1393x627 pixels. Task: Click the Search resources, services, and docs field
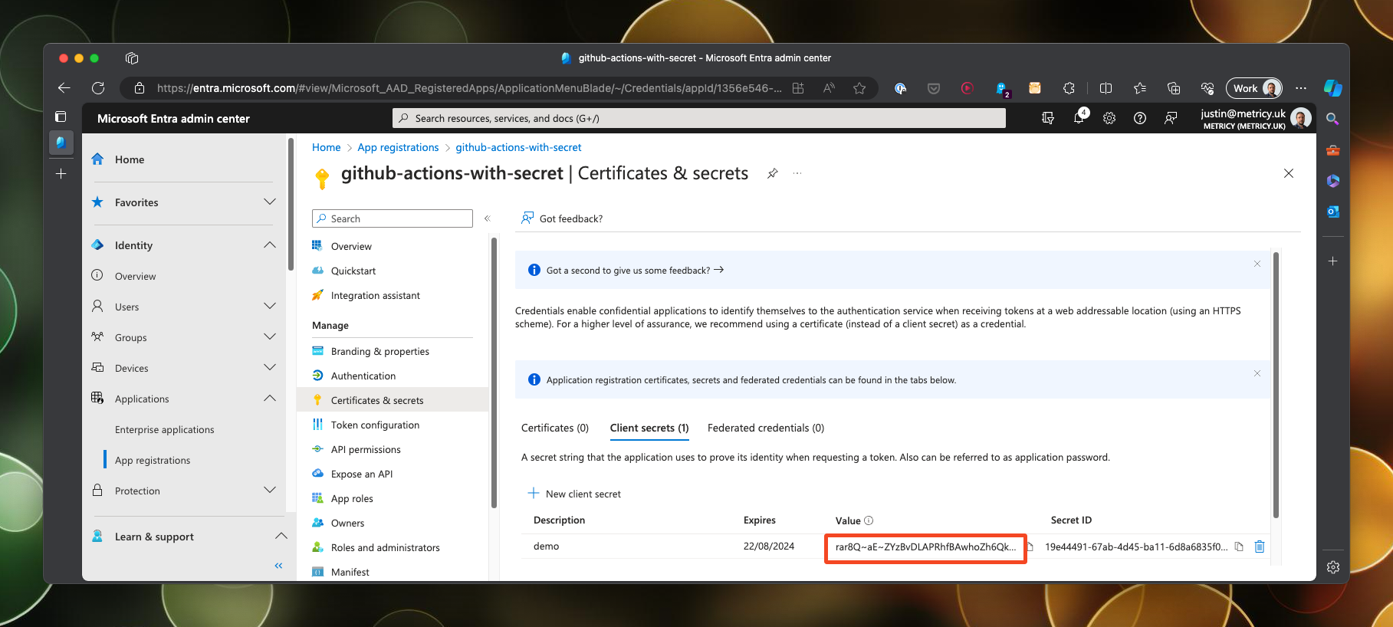tap(699, 118)
